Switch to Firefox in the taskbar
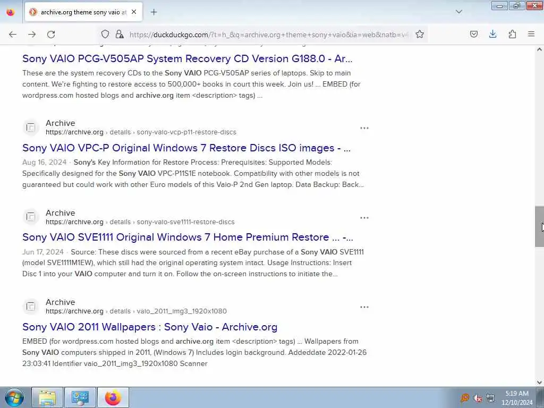The image size is (544, 408). (x=113, y=397)
